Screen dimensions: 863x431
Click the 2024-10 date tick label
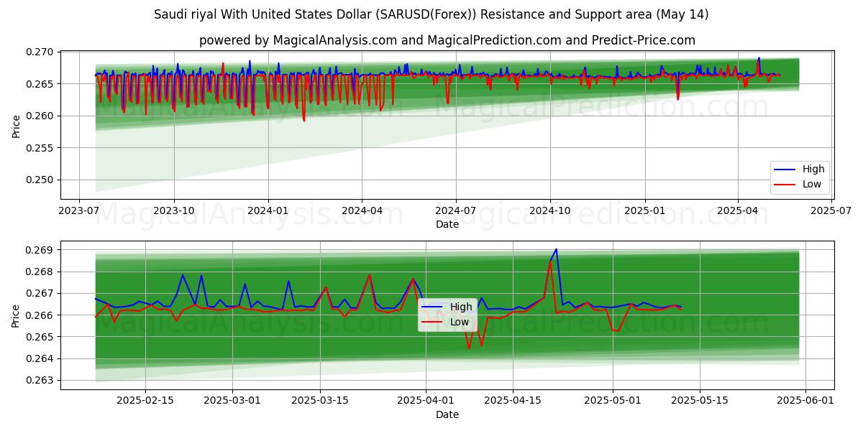[x=550, y=211]
